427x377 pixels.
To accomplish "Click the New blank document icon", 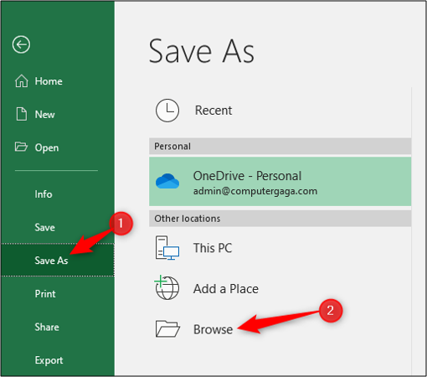I will (22, 114).
